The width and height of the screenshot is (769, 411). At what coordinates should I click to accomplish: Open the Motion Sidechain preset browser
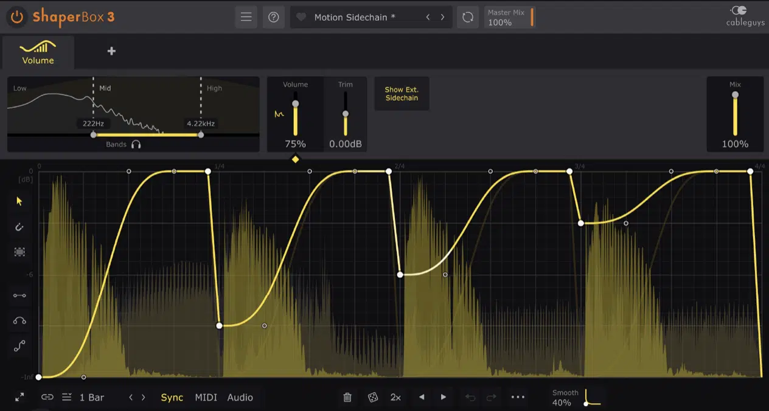[x=355, y=17]
